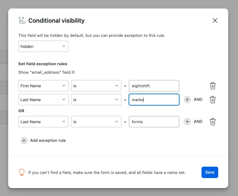Screen dimensions: 238x196
Task: Focus the marko value input field
Action: 154,100
